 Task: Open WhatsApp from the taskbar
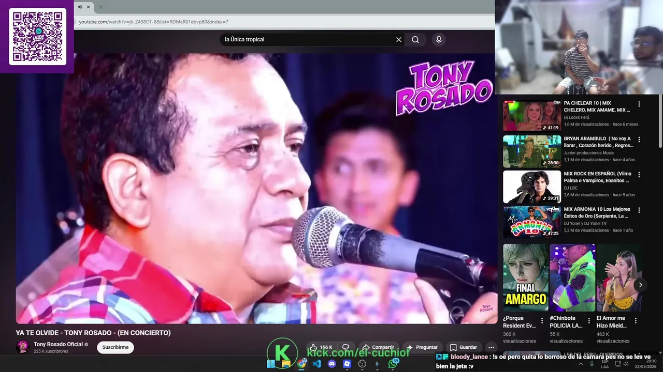(393, 364)
